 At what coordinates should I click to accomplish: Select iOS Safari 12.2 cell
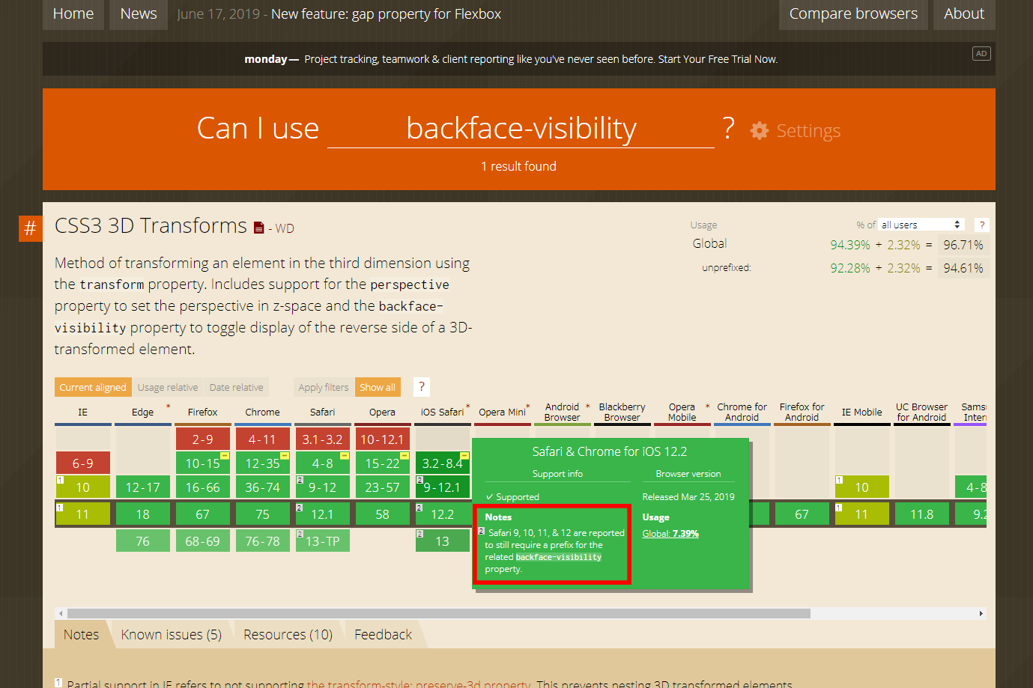pyautogui.click(x=443, y=514)
